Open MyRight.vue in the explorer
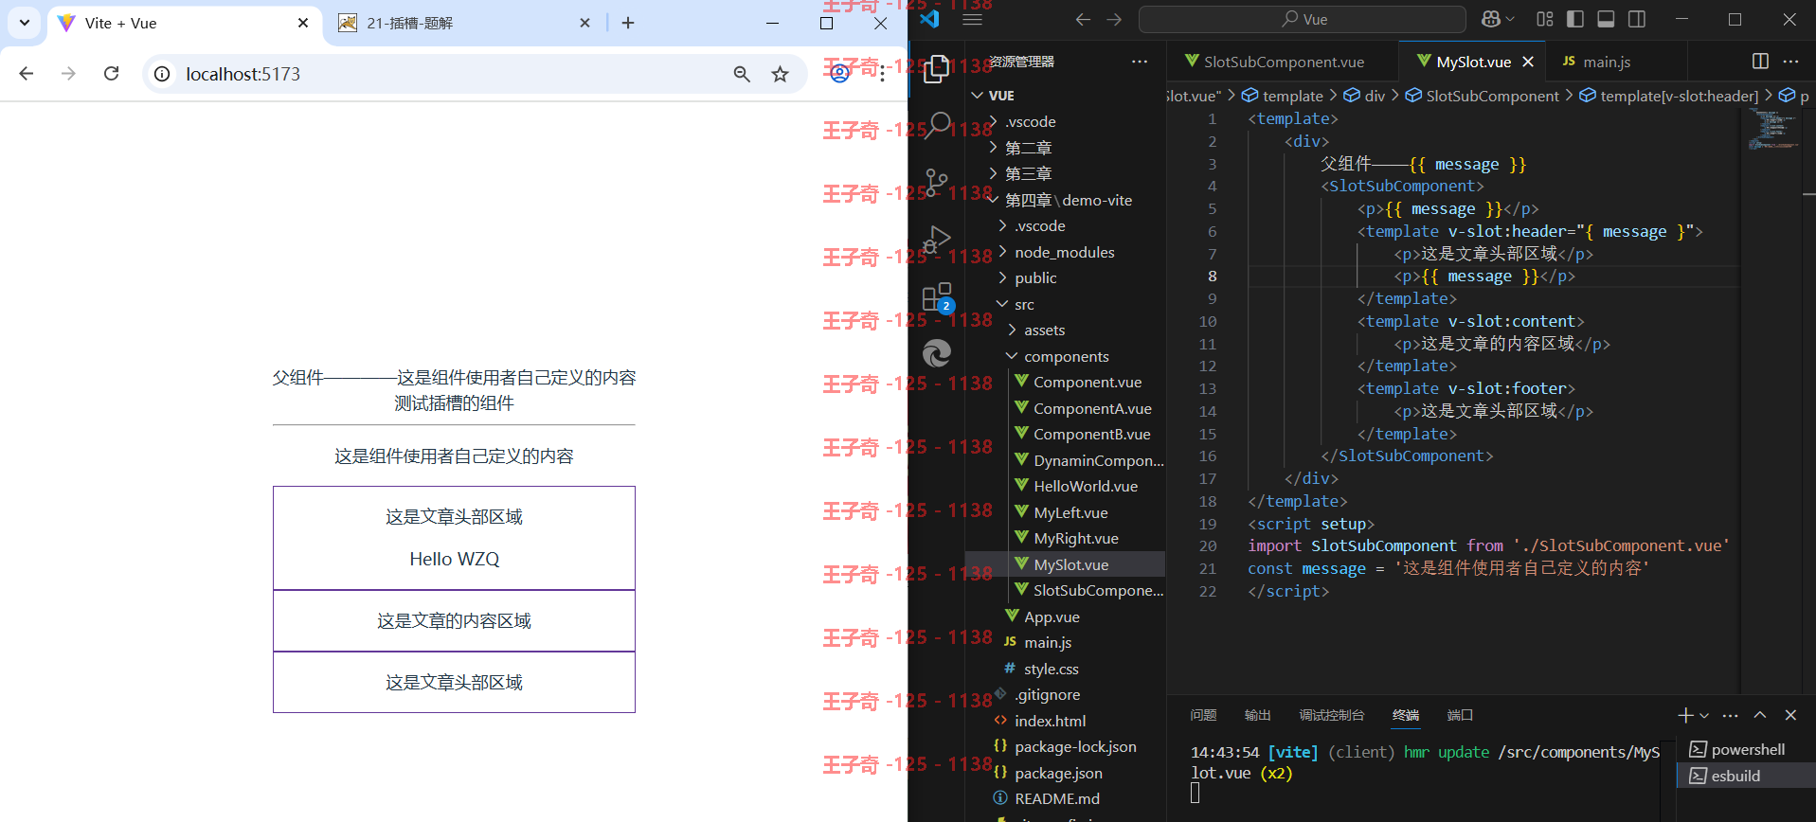The width and height of the screenshot is (1816, 822). (1065, 538)
